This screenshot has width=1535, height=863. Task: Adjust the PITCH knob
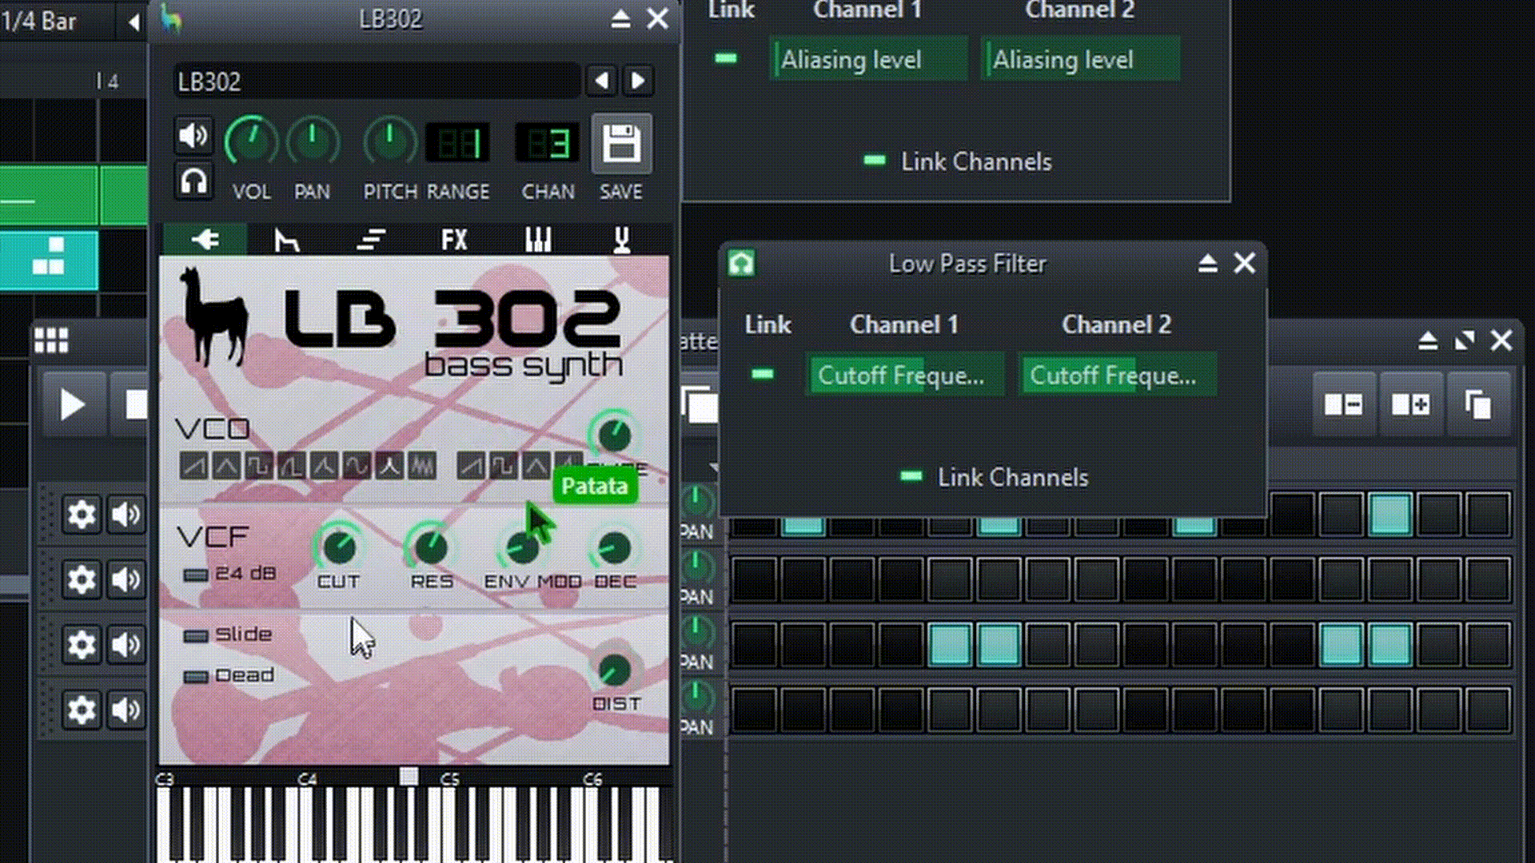click(390, 142)
